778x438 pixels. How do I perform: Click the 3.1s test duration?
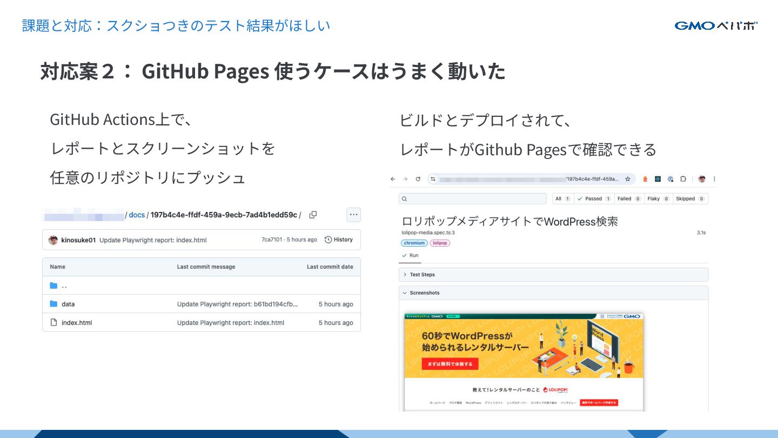[x=701, y=233]
